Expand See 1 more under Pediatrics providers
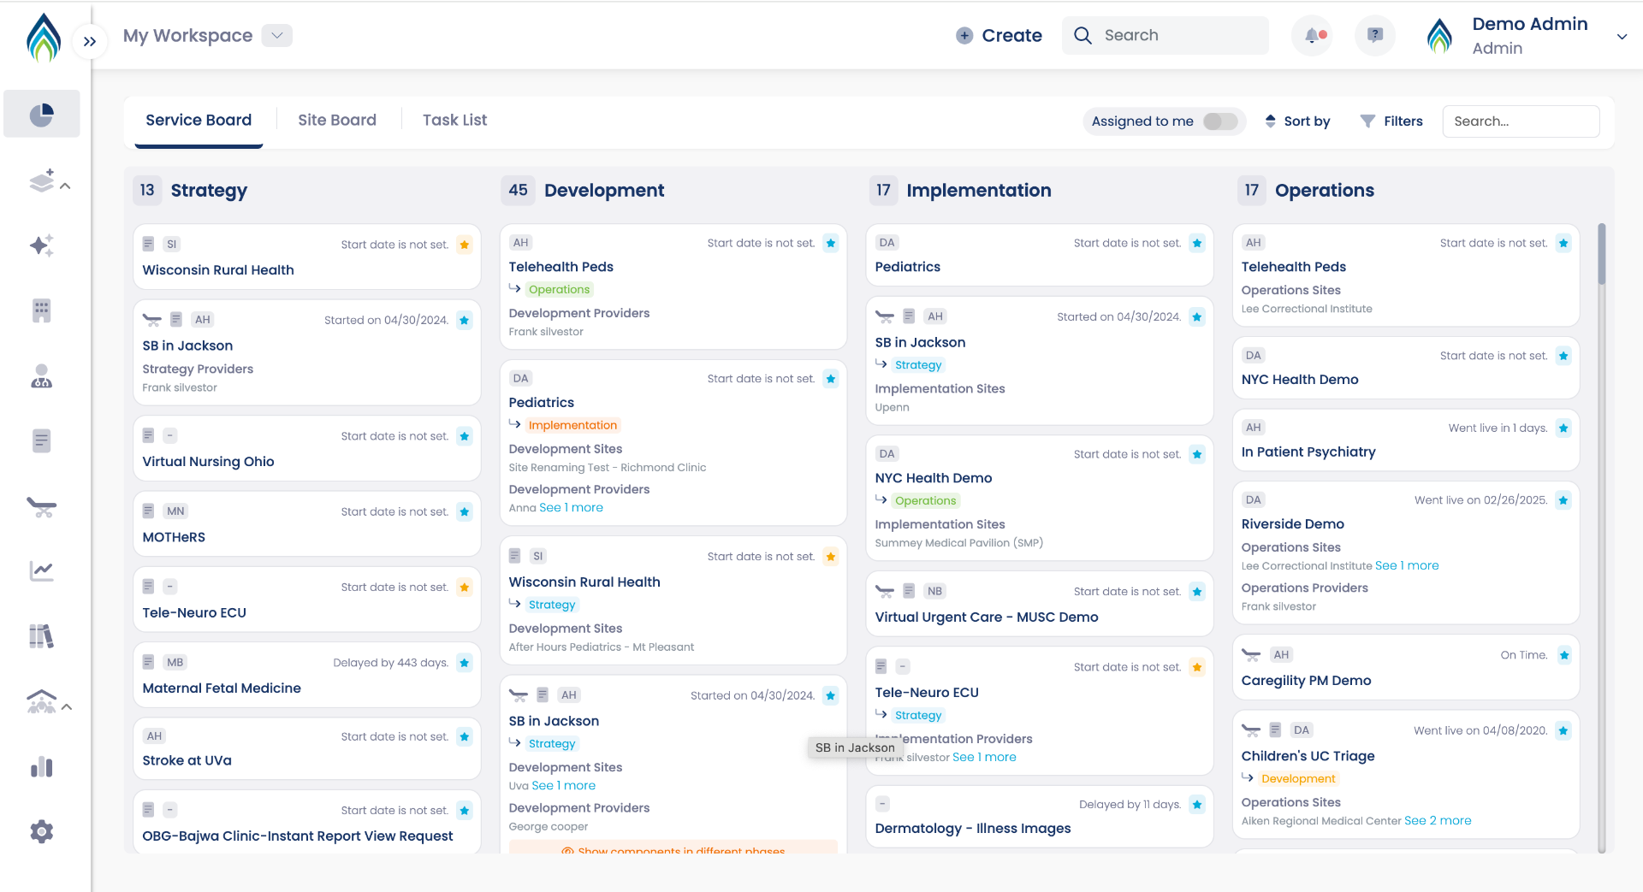Image resolution: width=1643 pixels, height=892 pixels. pos(571,508)
